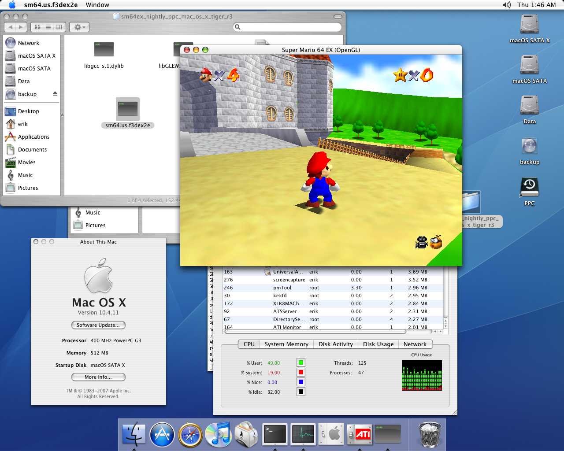Open ATI Monitor icon in the Dock
Image resolution: width=564 pixels, height=451 pixels.
click(x=360, y=434)
